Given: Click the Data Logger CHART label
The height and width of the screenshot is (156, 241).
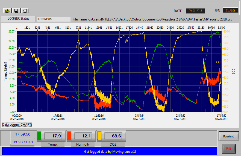Looking at the screenshot, I should [x=17, y=125].
